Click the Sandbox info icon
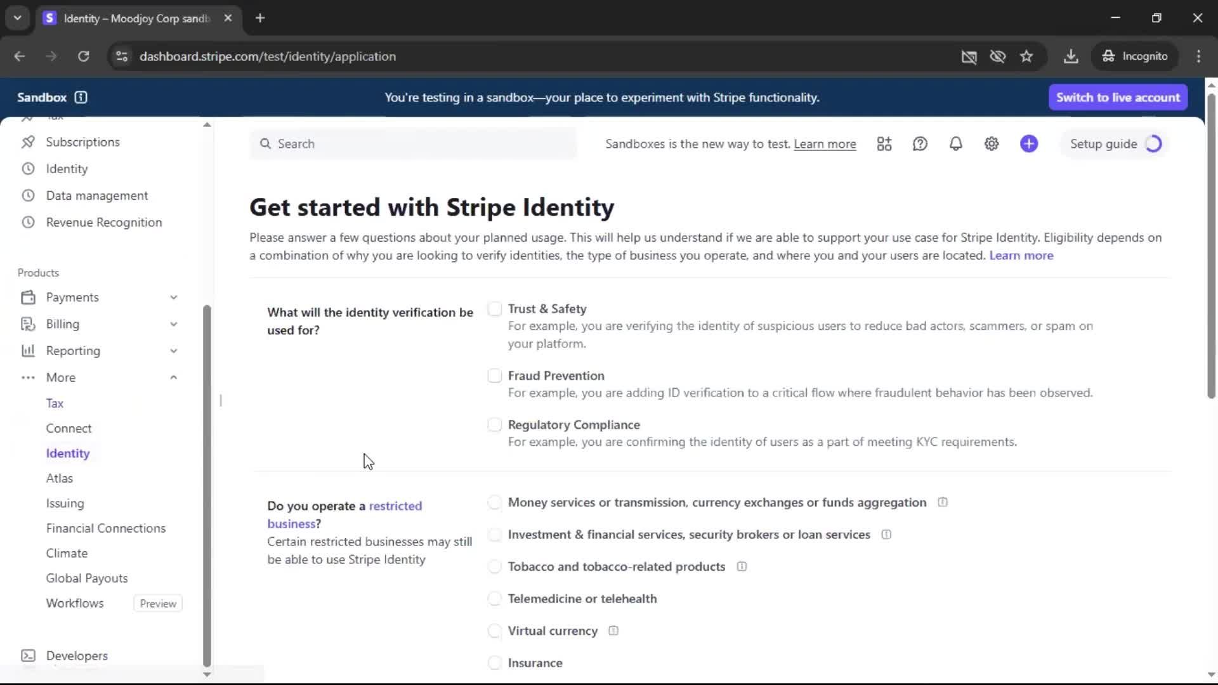 point(81,97)
